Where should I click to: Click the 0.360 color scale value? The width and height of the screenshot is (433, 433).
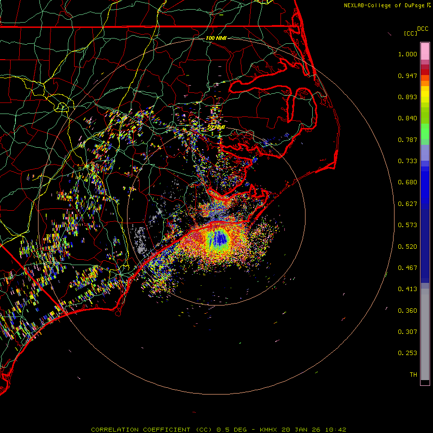click(x=408, y=311)
